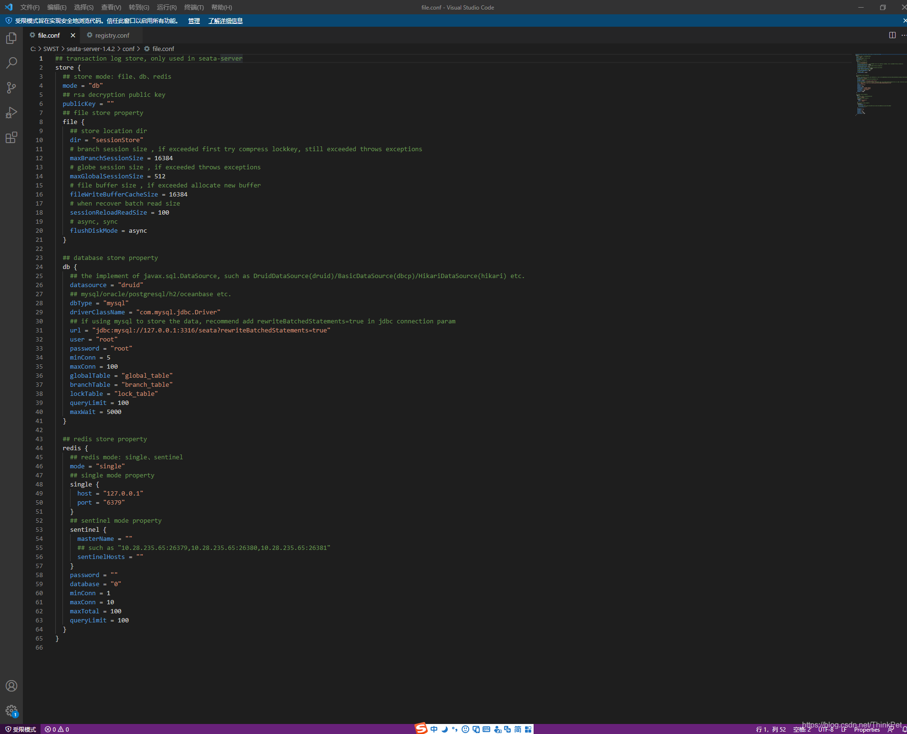907x734 pixels.
Task: Switch to the registry.conf tab
Action: point(112,35)
